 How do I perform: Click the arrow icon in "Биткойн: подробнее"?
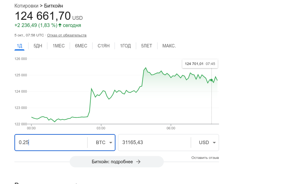[x=138, y=162]
